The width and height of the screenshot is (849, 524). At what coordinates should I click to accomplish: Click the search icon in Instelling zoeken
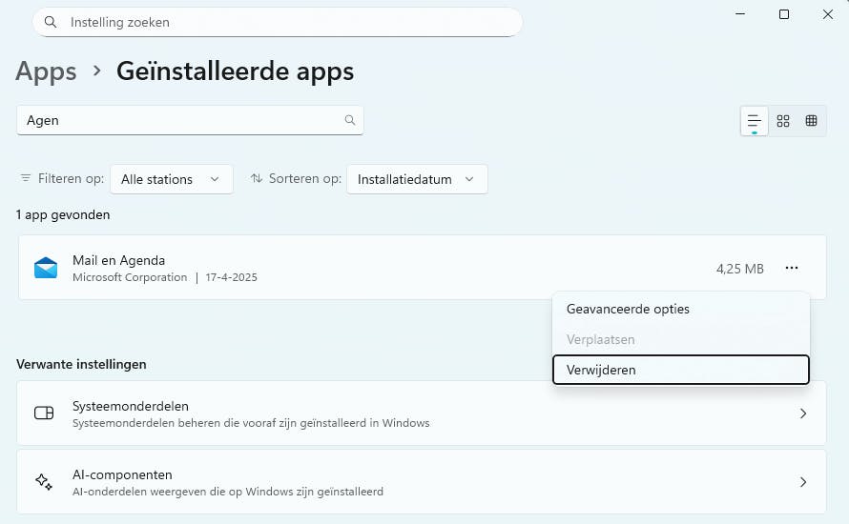pyautogui.click(x=51, y=22)
